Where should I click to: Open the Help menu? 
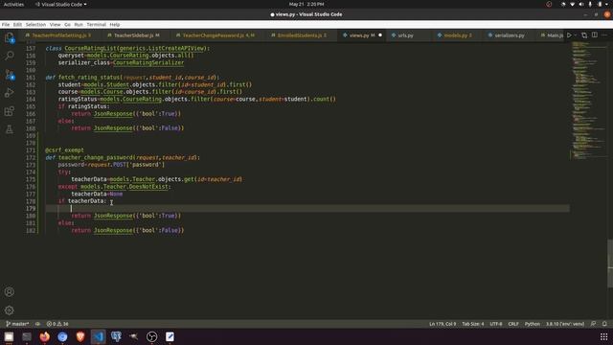point(115,24)
